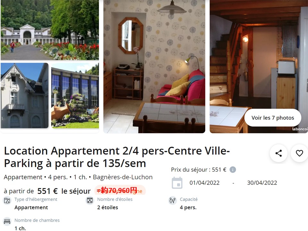
Task: Open the white villa facade photo
Action: (x=25, y=96)
